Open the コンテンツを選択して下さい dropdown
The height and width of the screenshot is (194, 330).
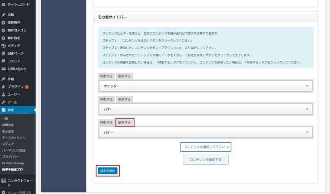click(x=205, y=147)
